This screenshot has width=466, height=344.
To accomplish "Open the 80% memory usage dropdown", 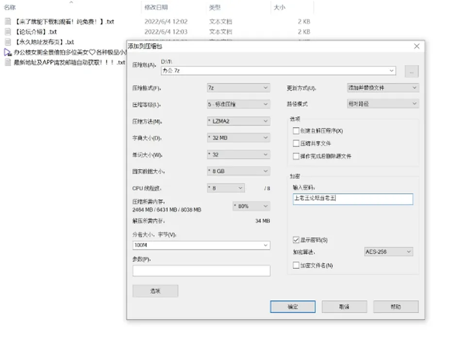I will (x=251, y=206).
